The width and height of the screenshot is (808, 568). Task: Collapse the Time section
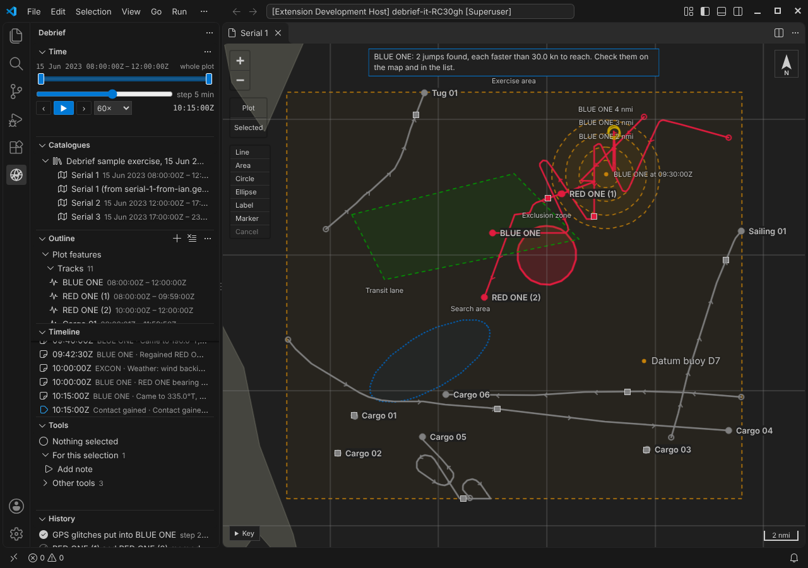point(43,52)
